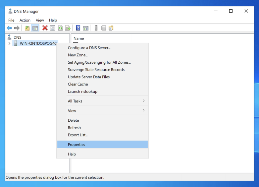This screenshot has width=259, height=187.
Task: Select Properties from the context menu
Action: tap(77, 145)
